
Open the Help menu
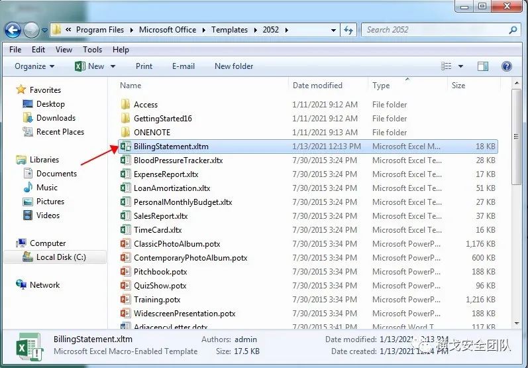pos(121,50)
